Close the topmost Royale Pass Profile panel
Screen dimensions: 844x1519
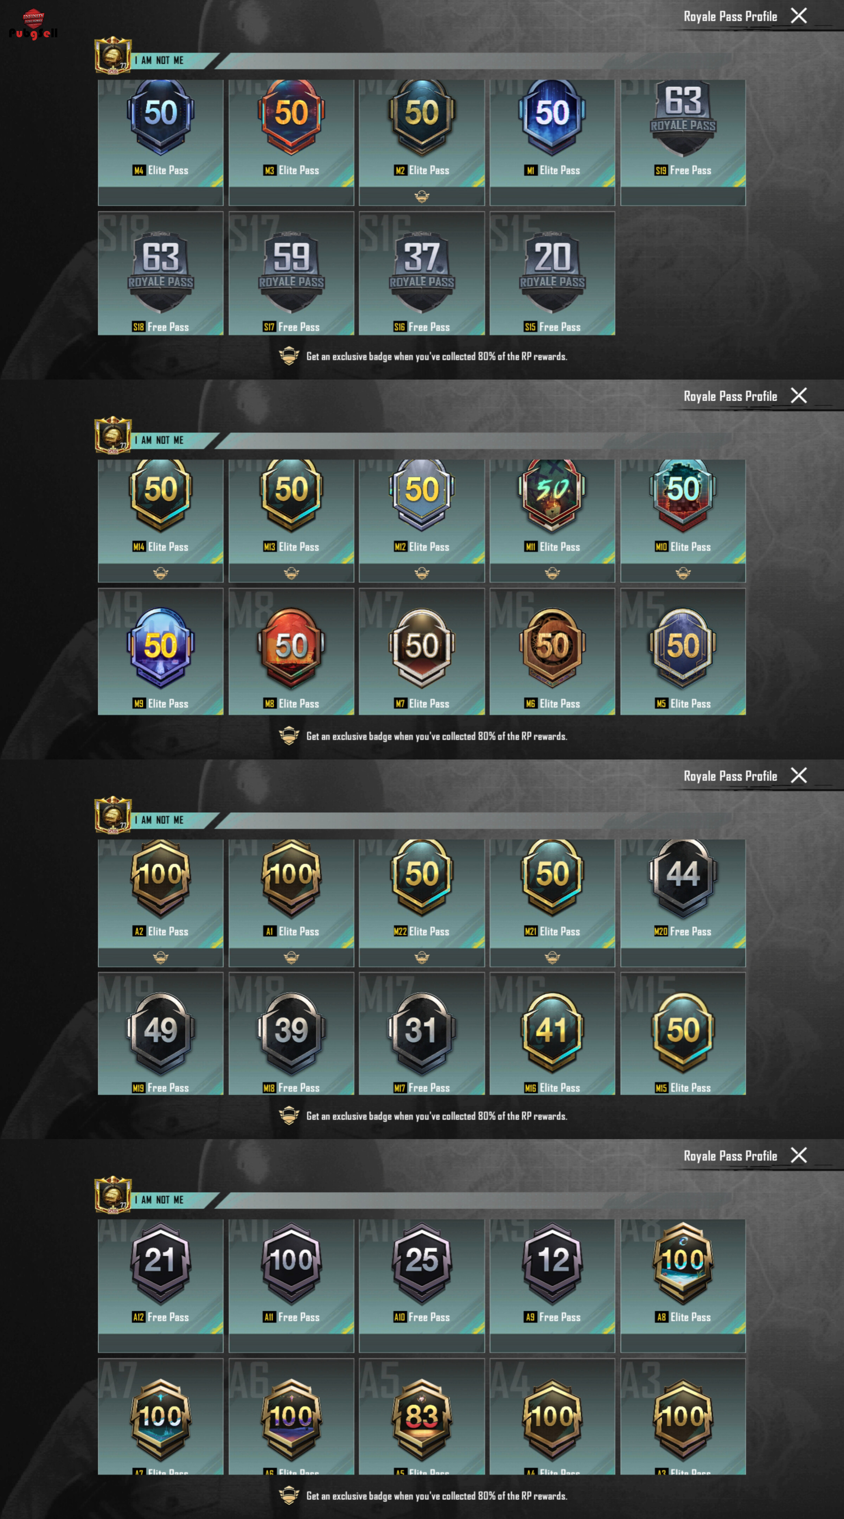(799, 16)
